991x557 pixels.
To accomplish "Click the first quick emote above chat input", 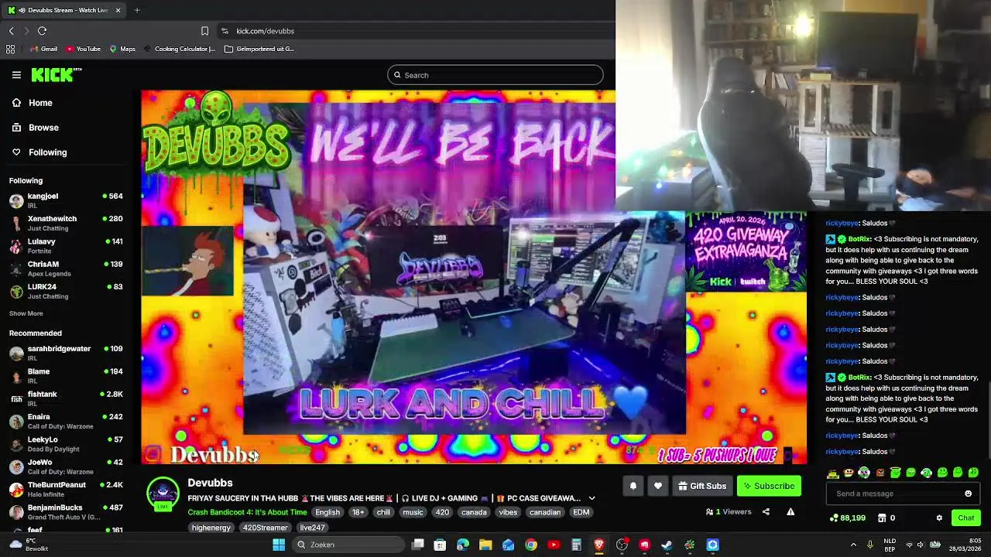I will (833, 473).
